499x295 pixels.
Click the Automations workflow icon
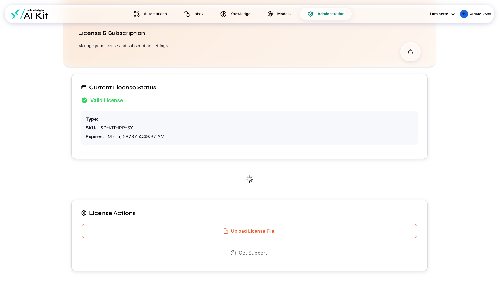click(137, 14)
